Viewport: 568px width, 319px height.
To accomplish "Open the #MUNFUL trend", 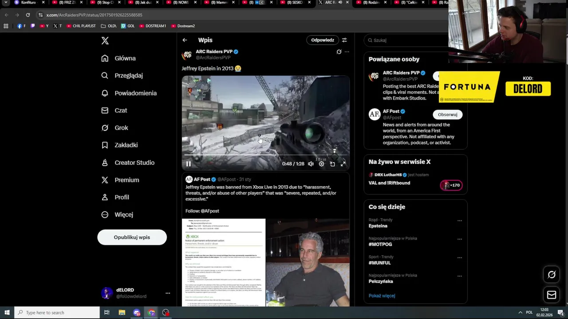I will point(379,263).
